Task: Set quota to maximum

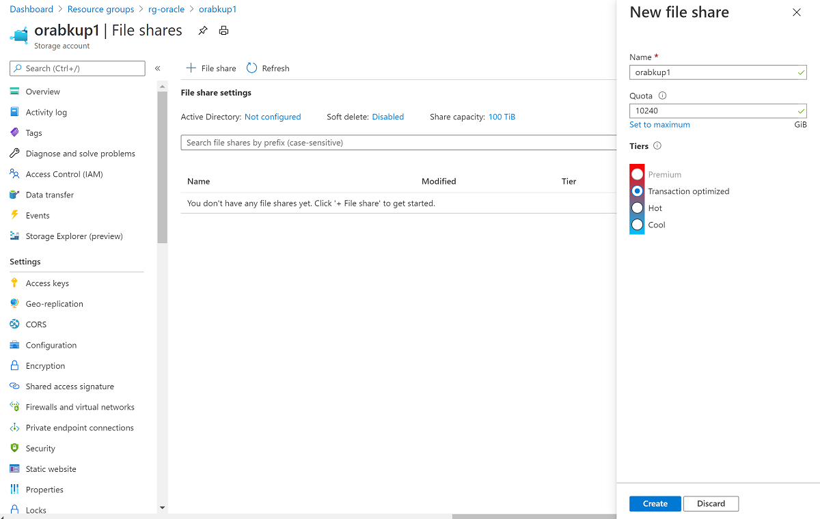Action: (x=659, y=124)
